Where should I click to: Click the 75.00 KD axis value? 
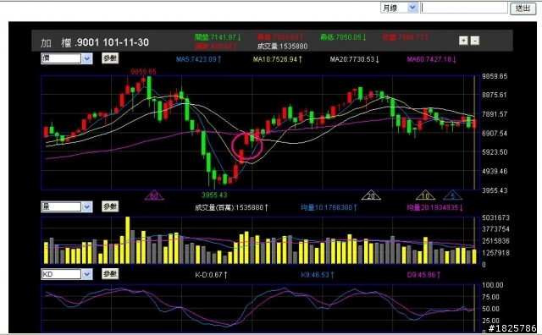(491, 297)
